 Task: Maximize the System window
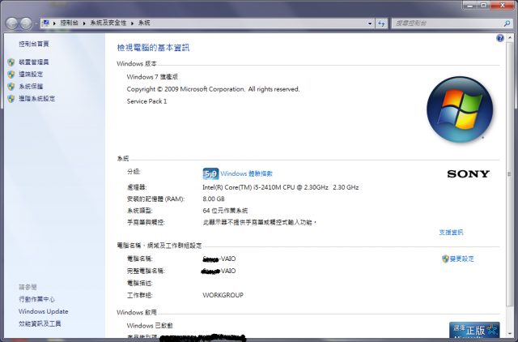483,6
